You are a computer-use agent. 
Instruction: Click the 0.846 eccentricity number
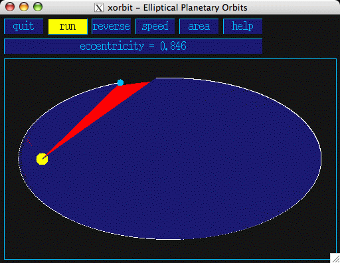173,46
